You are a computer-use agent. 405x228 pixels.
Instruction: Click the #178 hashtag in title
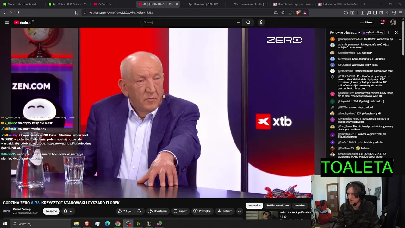tap(35, 203)
